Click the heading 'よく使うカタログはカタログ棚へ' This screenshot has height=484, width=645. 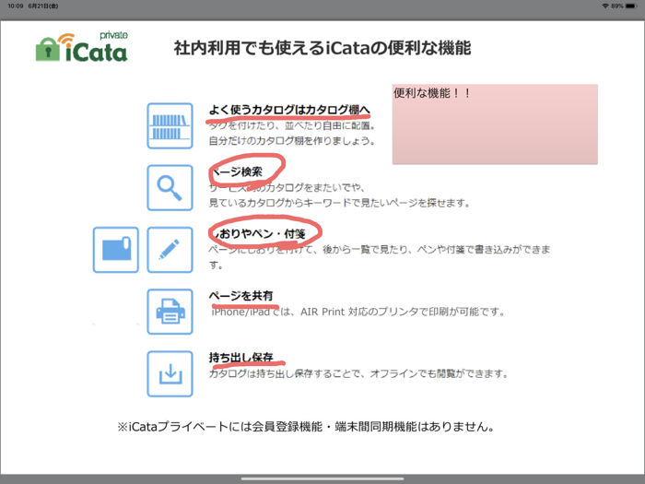pyautogui.click(x=289, y=110)
